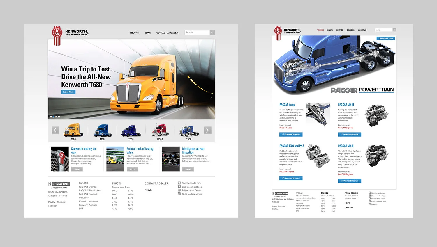Download brochure for PACCAR MX-11
This screenshot has height=247, width=437.
[350, 181]
